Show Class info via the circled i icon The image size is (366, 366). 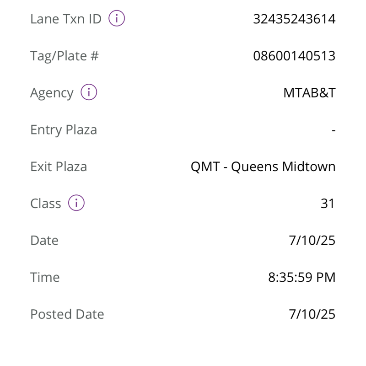coord(76,203)
